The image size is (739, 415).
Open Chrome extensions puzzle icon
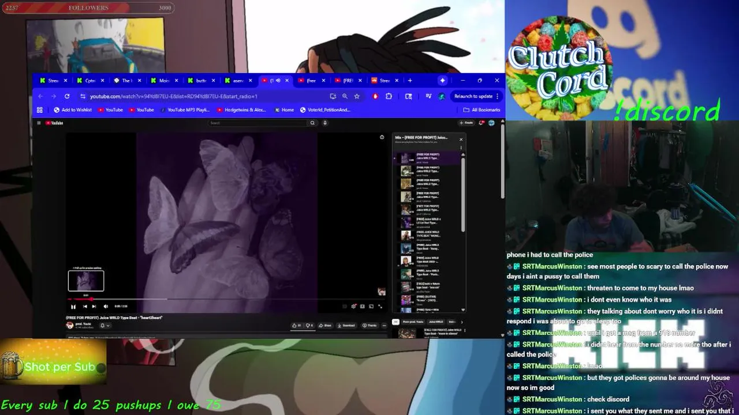pos(389,96)
